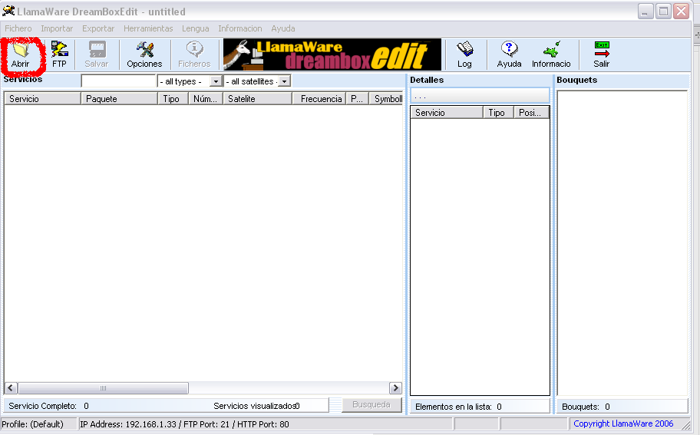The height and width of the screenshot is (435, 700).
Task: Click the Salvar save icon
Action: (x=97, y=54)
